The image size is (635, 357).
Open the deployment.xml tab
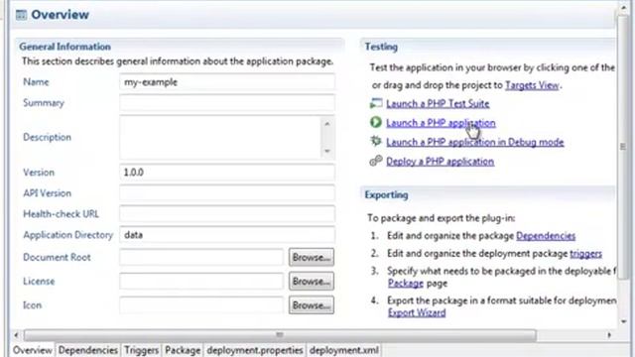(x=344, y=350)
